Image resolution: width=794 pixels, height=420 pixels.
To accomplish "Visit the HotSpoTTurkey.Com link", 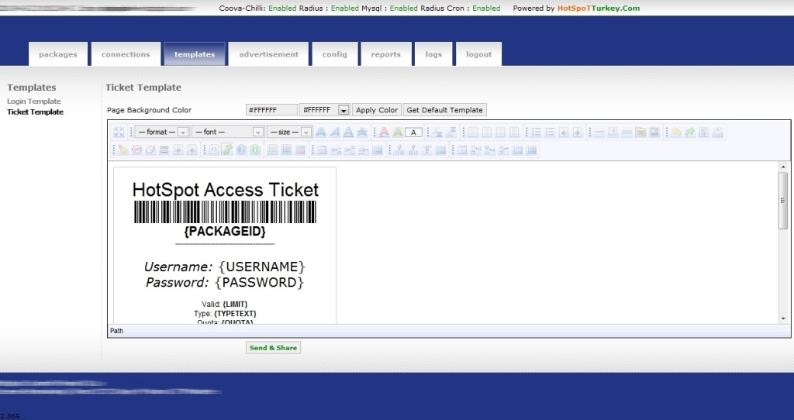I will (x=599, y=8).
